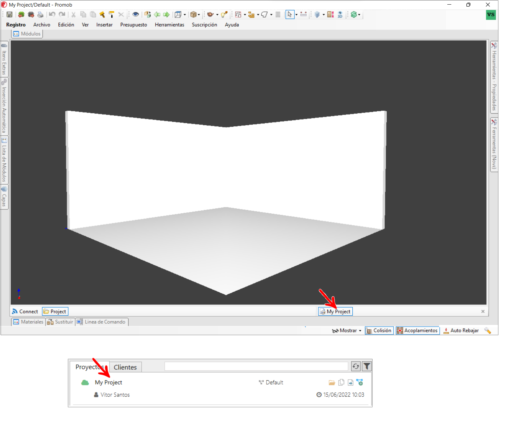Click the light bulb lighting icon
Viewport: 505px width, 426px height.
[x=224, y=14]
